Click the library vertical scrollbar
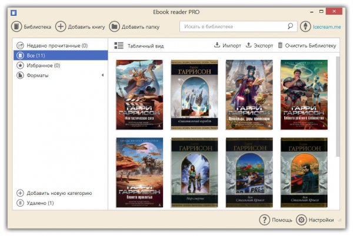Viewport: 353px width, 236px height. 338,107
